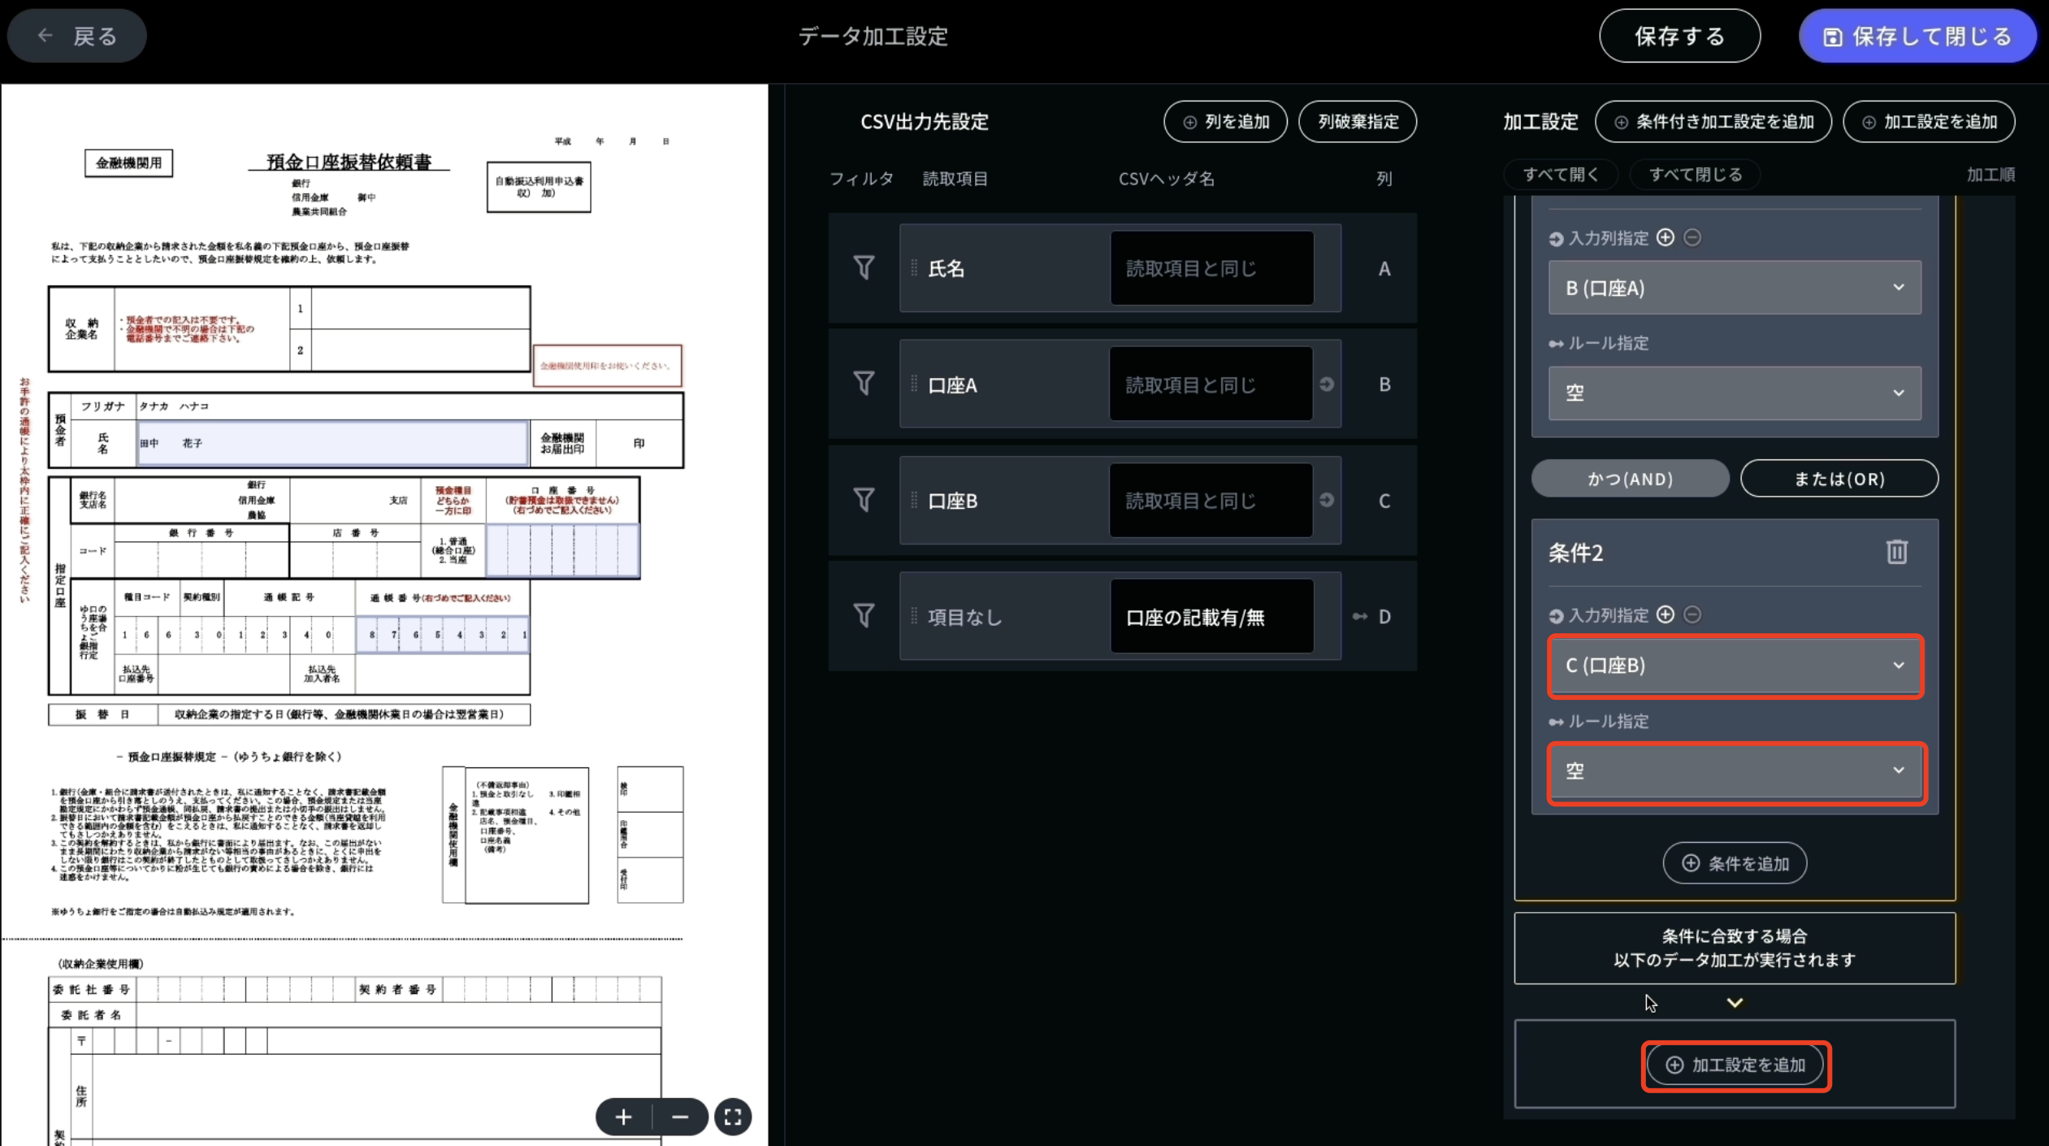
Task: Open fullscreen view of the form preview
Action: (732, 1117)
